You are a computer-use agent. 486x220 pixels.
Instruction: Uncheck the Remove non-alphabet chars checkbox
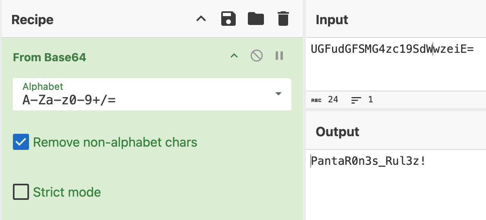click(x=21, y=142)
